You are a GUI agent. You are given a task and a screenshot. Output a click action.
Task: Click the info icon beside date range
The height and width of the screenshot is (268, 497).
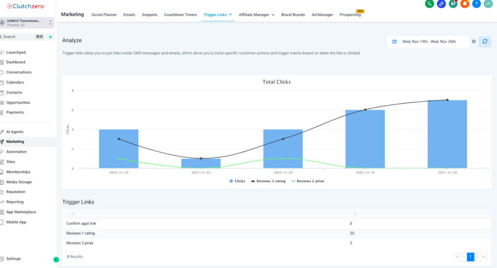coord(474,42)
